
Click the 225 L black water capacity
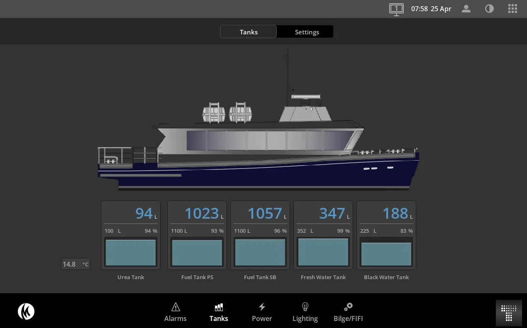point(368,231)
